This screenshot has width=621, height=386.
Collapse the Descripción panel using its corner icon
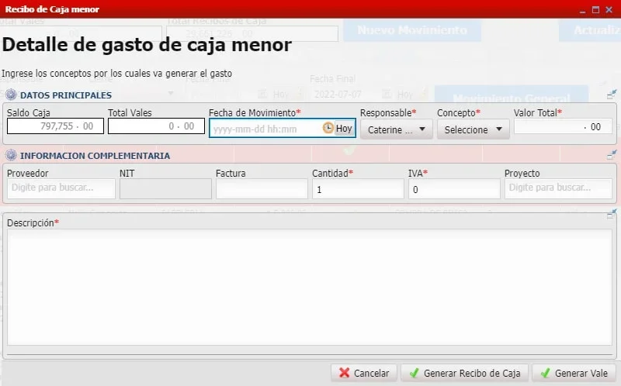tap(612, 213)
